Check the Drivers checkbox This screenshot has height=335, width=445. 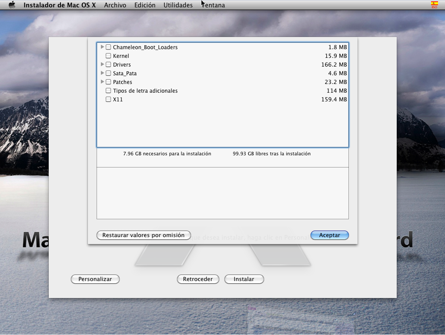coord(108,64)
